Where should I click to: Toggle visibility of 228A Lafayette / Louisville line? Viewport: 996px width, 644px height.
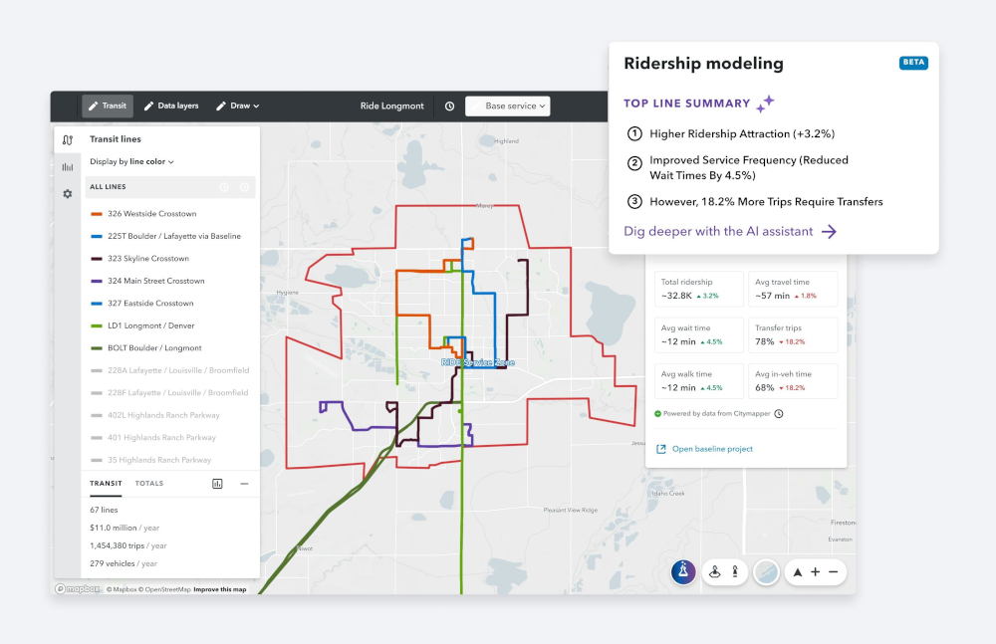[171, 370]
